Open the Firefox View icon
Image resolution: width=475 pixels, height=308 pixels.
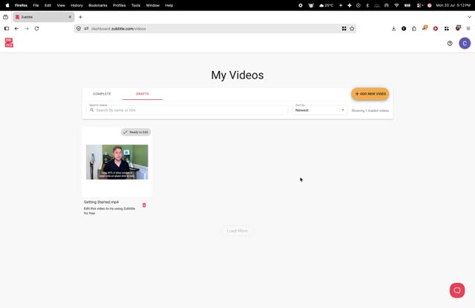(5, 17)
